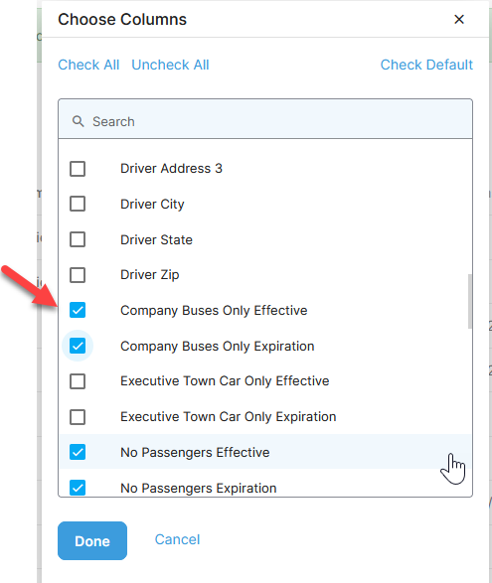The width and height of the screenshot is (492, 583).
Task: Click the column list scrollbar thumb
Action: pos(470,302)
